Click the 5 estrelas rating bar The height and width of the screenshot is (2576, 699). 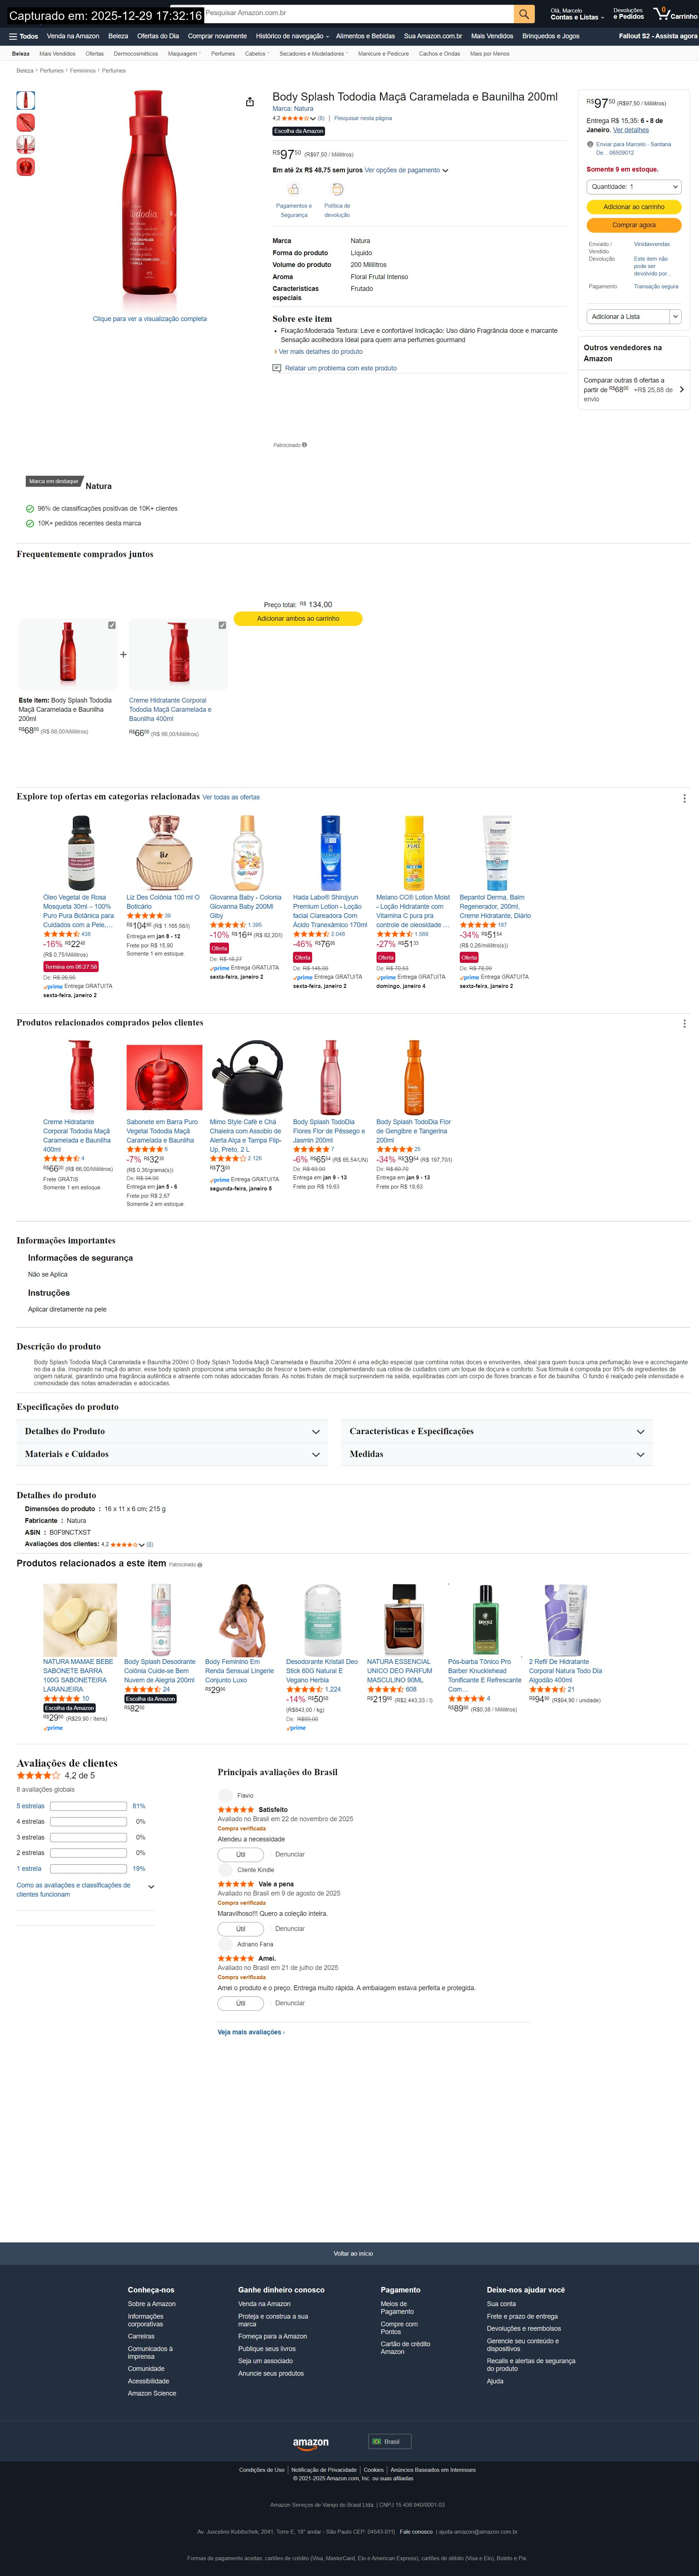[x=88, y=1806]
